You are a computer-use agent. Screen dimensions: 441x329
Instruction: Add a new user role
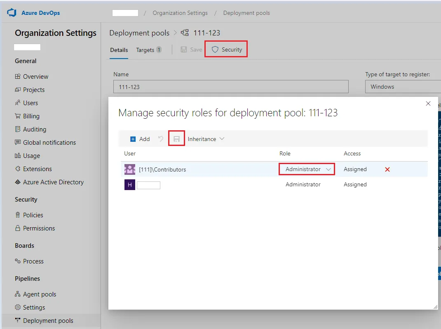[x=140, y=139]
